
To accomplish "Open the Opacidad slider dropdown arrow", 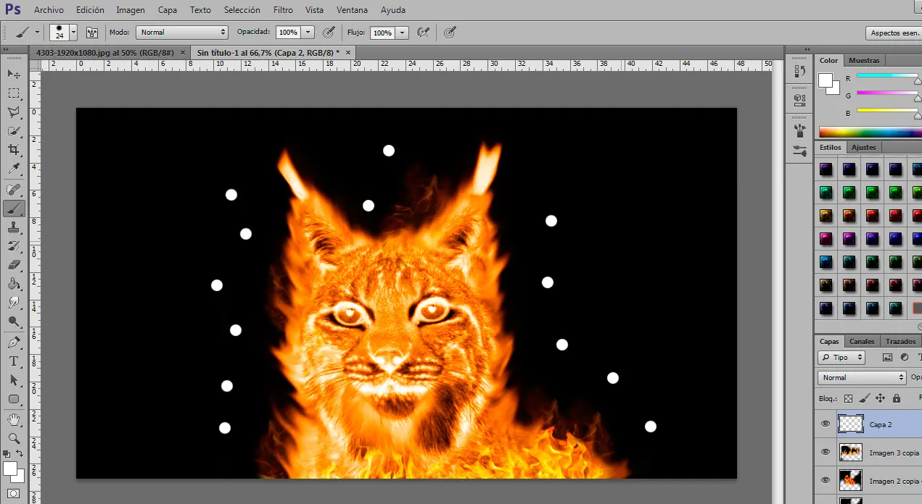I will point(308,33).
